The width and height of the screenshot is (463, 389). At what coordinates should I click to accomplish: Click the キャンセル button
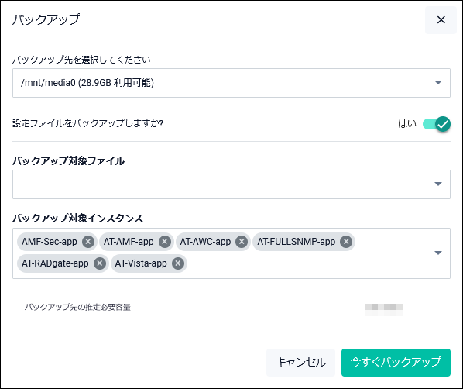click(300, 363)
